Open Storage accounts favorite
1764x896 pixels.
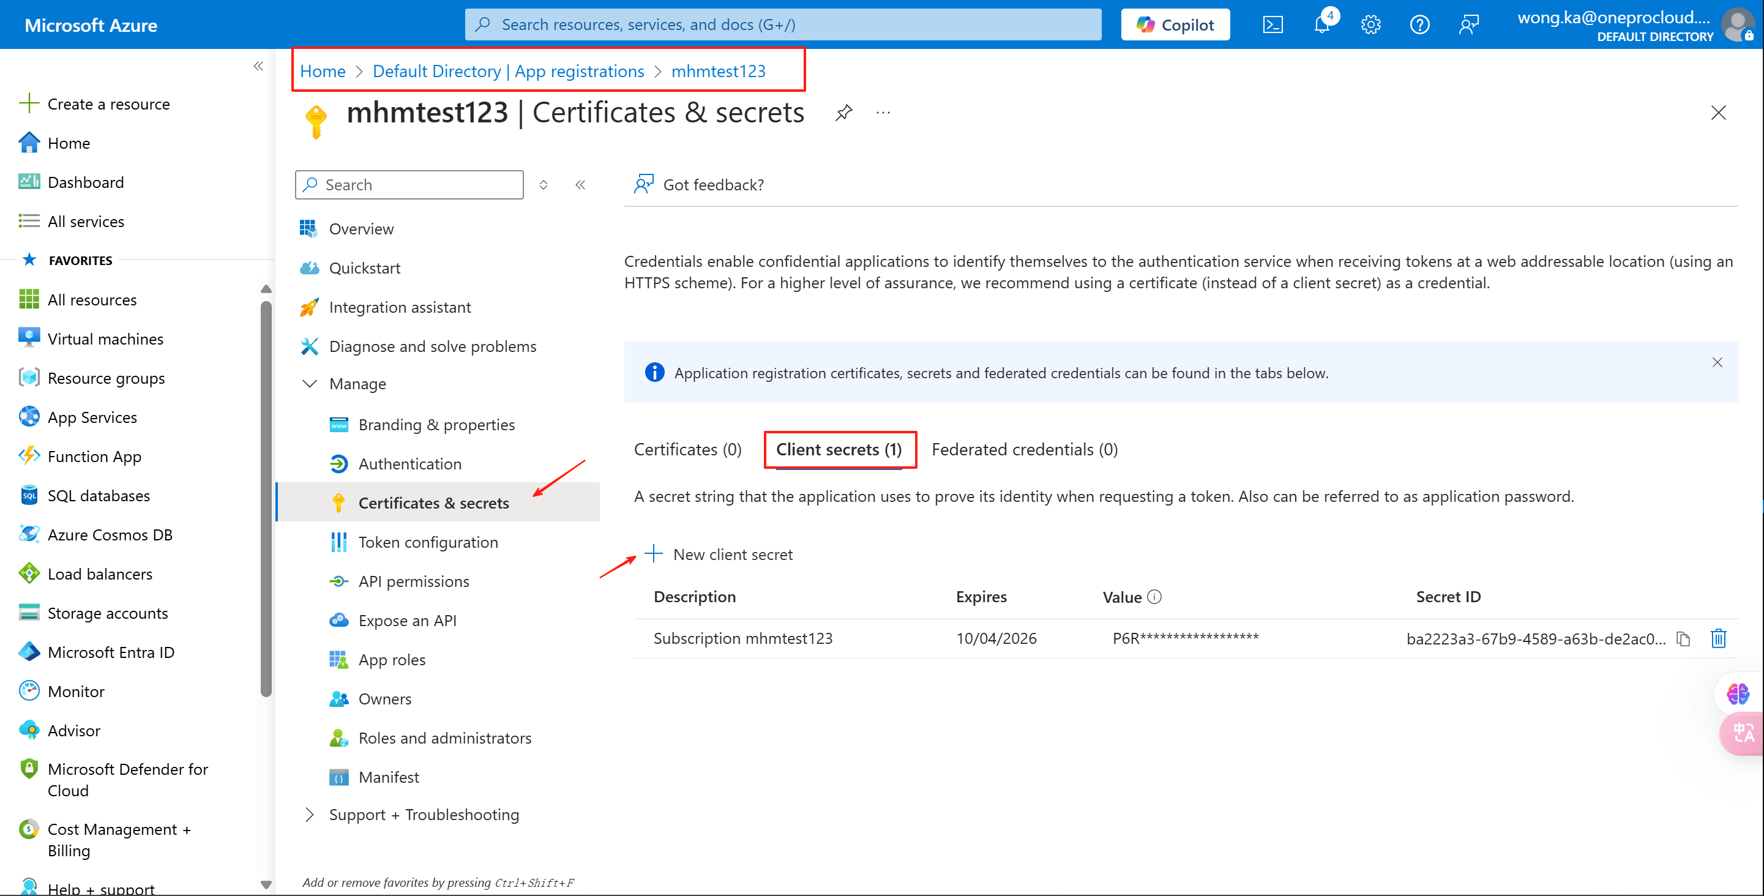pos(93,613)
